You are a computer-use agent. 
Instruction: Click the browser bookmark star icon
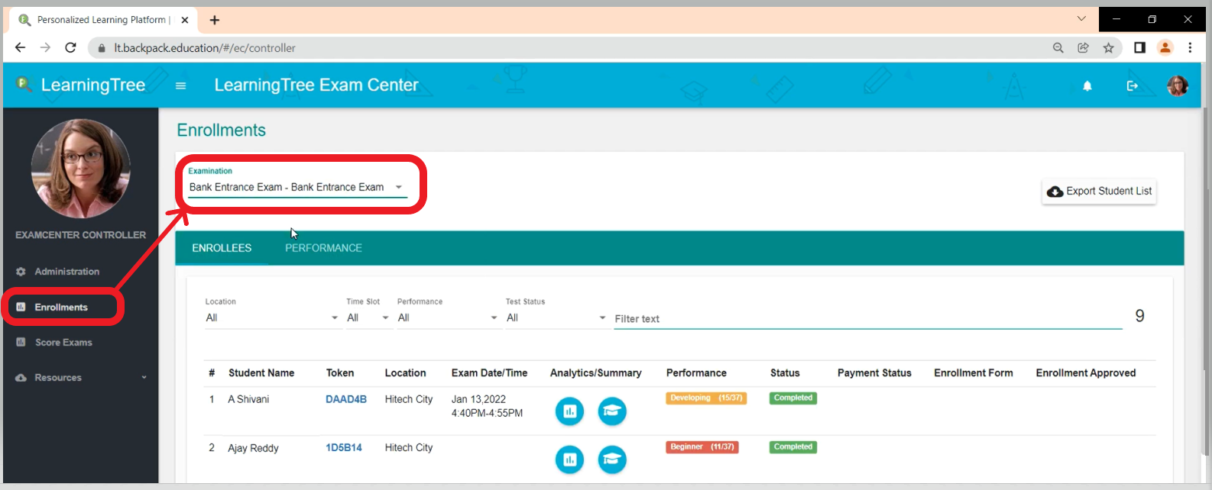point(1108,48)
